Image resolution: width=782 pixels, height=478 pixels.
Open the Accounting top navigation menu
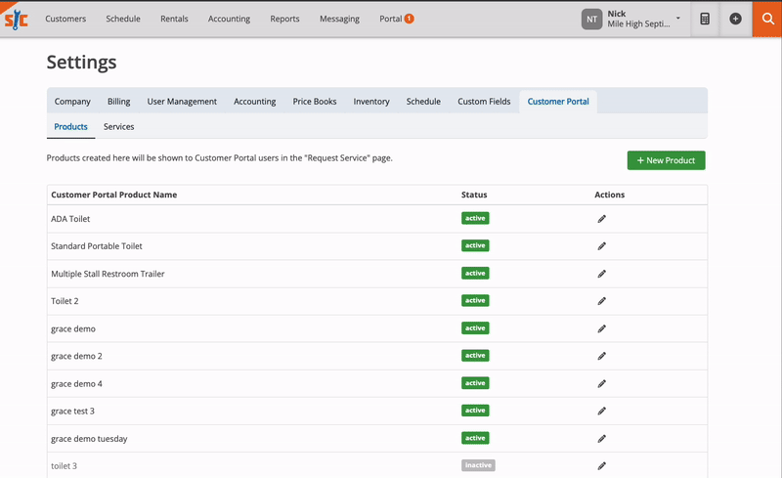229,19
